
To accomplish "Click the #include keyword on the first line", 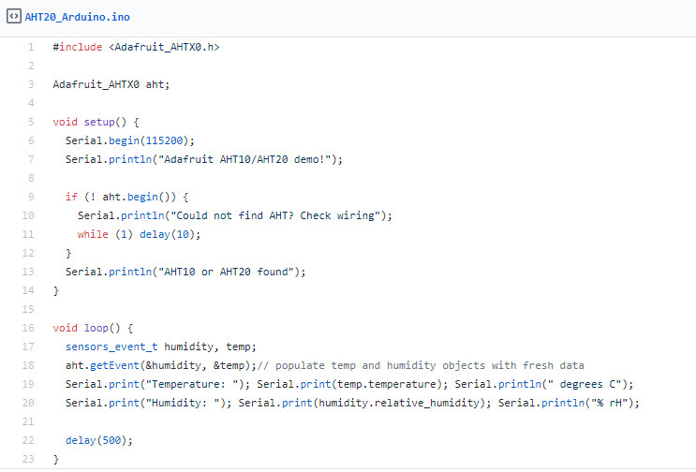I will tap(78, 46).
